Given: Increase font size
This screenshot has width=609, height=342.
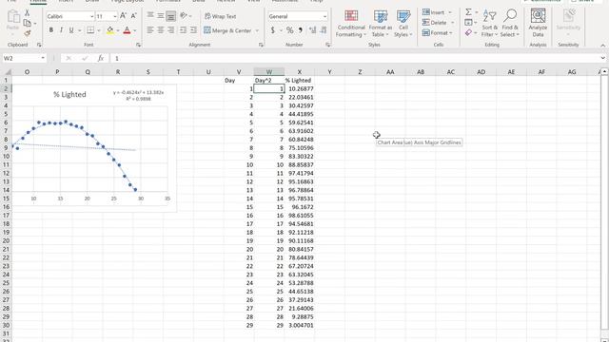Looking at the screenshot, I should (x=123, y=16).
